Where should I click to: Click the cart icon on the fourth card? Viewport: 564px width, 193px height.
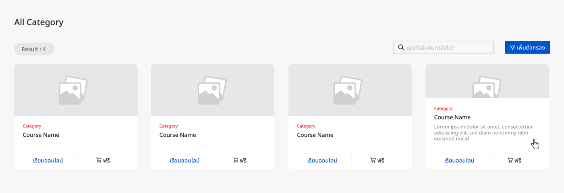(x=510, y=160)
